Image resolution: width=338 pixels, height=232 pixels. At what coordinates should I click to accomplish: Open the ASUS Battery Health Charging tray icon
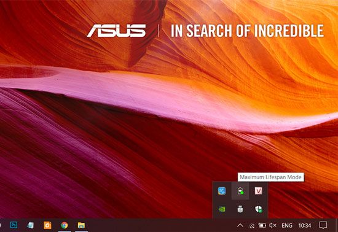[240, 191]
